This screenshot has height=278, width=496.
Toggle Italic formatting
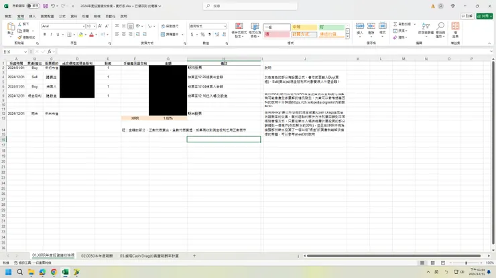coord(51,34)
